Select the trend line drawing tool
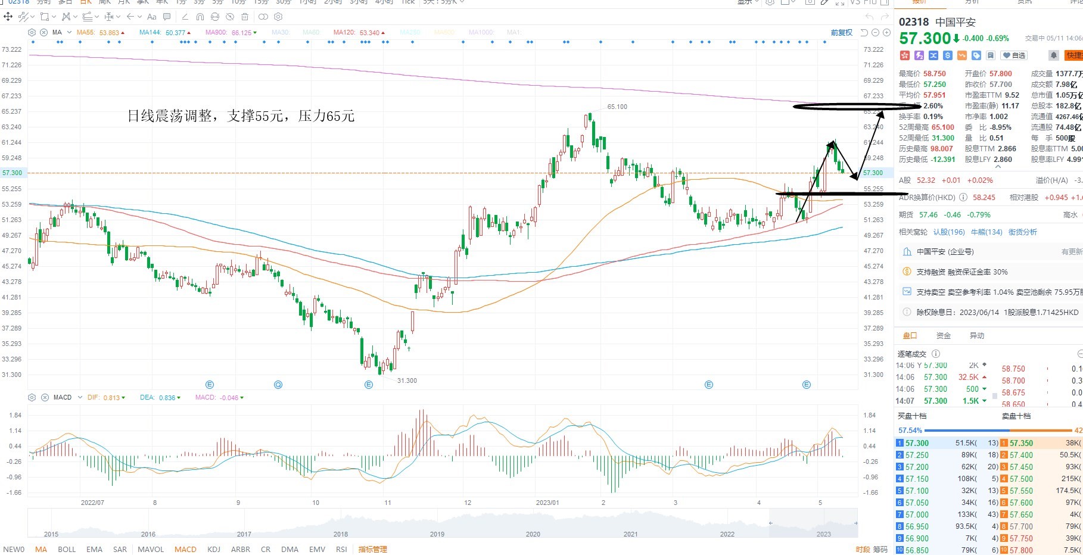Viewport: 1083px width, 555px height. click(23, 17)
